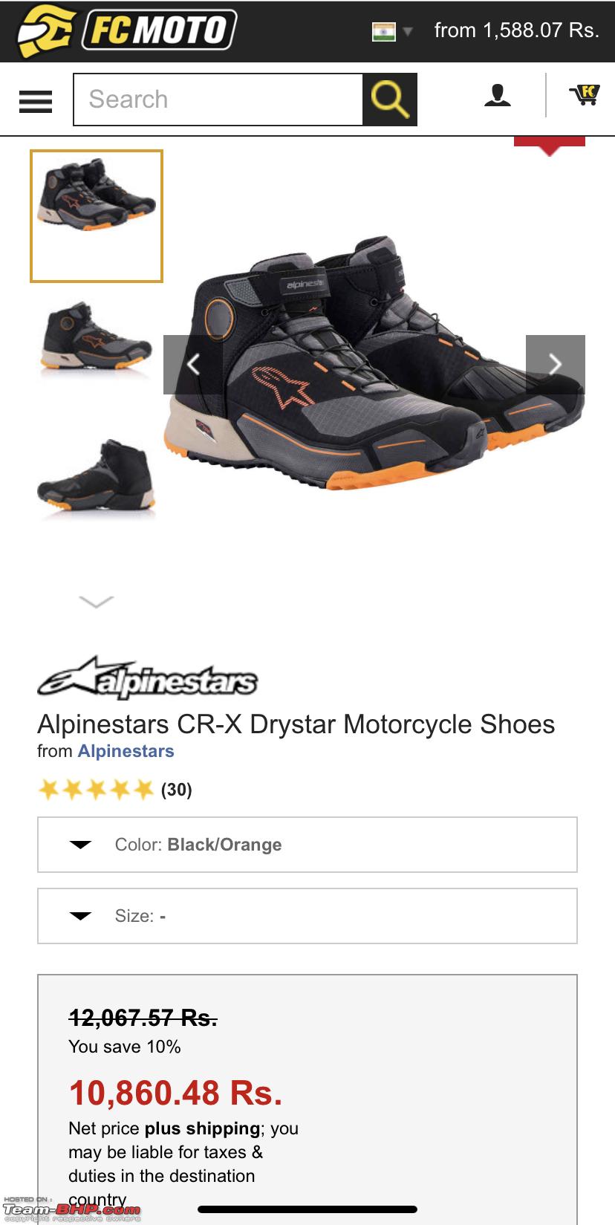
Task: Open the hamburger navigation menu
Action: pos(36,101)
